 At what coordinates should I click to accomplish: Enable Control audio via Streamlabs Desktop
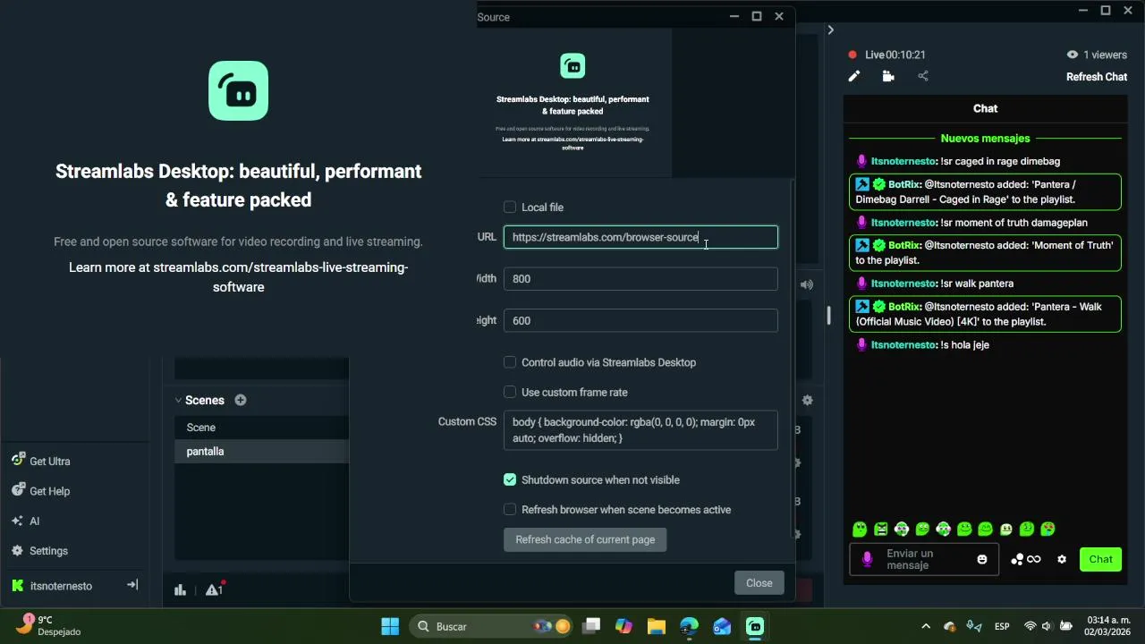click(x=510, y=362)
